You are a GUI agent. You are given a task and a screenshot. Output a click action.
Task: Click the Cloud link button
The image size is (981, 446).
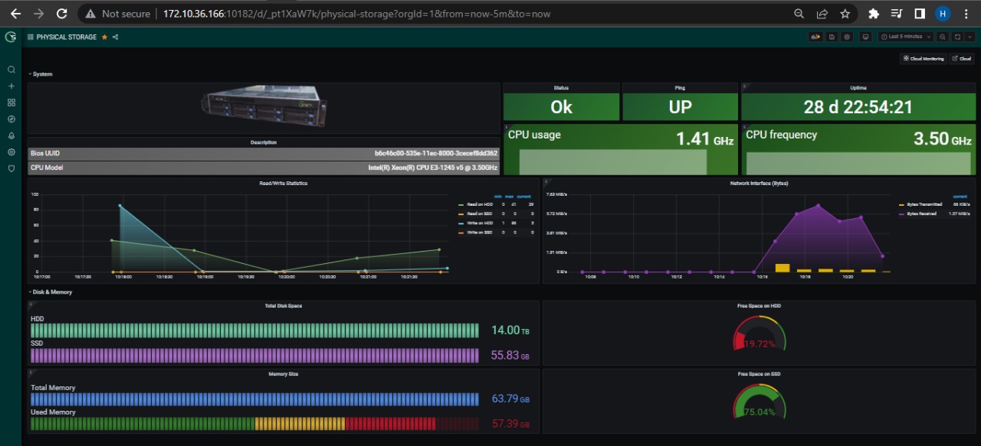961,58
